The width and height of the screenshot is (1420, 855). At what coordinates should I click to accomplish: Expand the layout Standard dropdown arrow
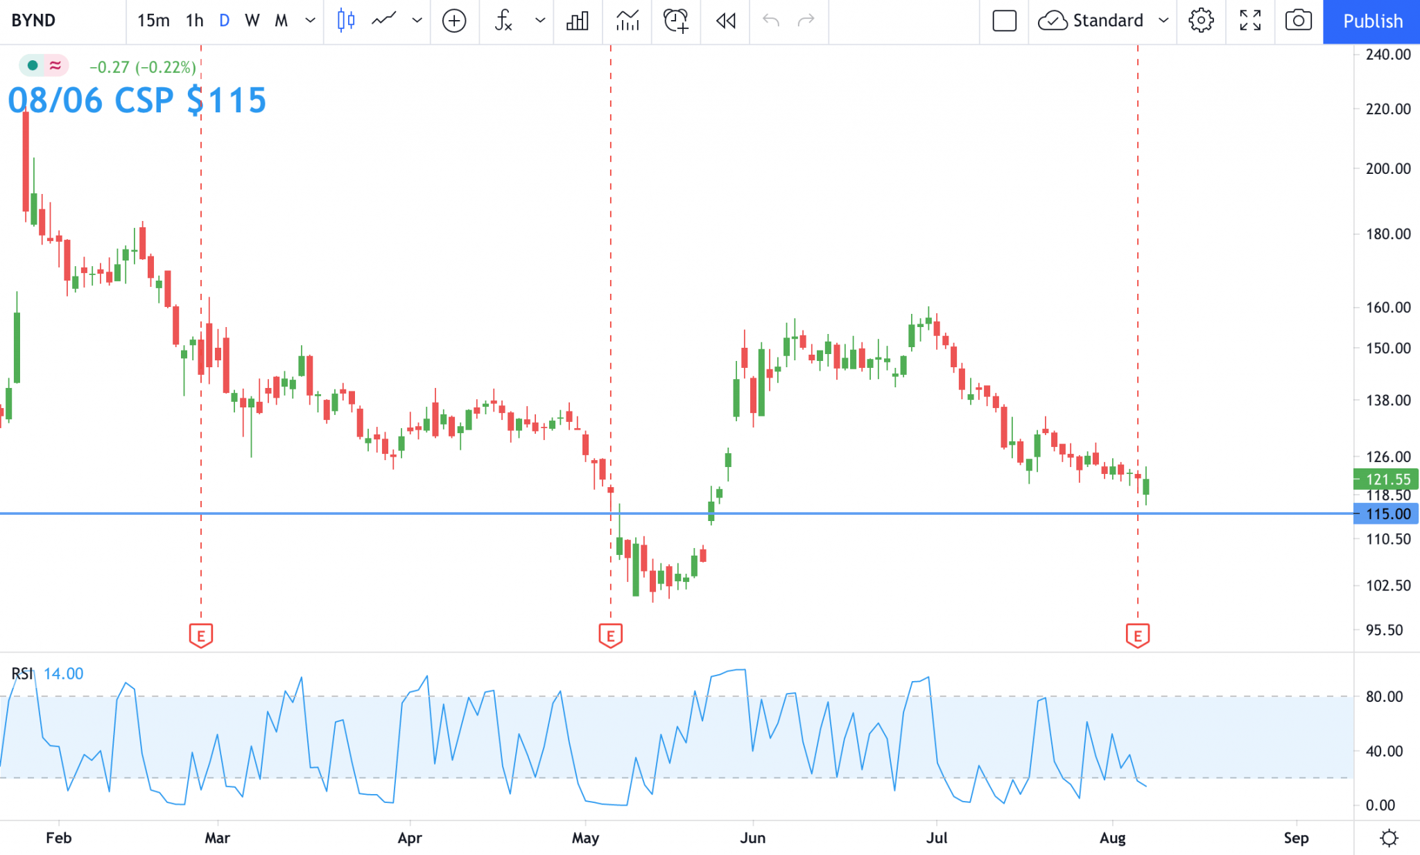[1163, 21]
